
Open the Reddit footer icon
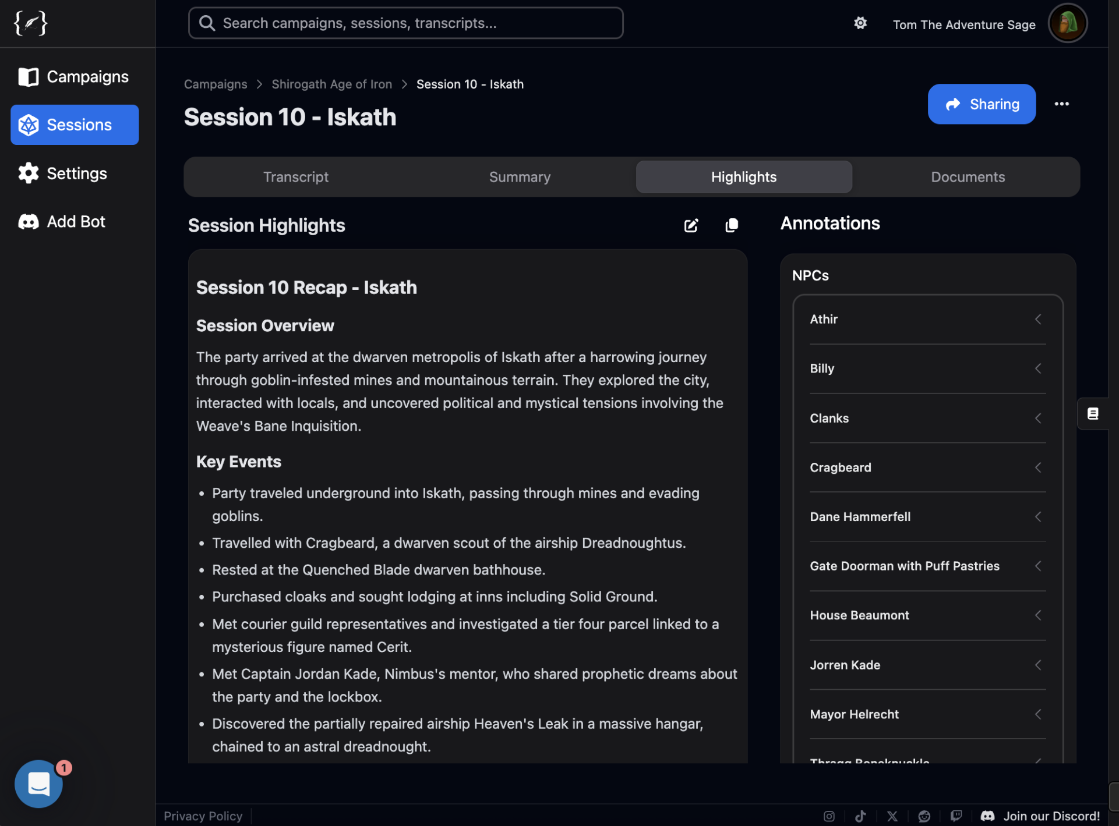click(x=924, y=816)
